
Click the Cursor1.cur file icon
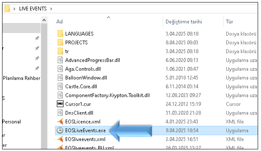coord(60,104)
